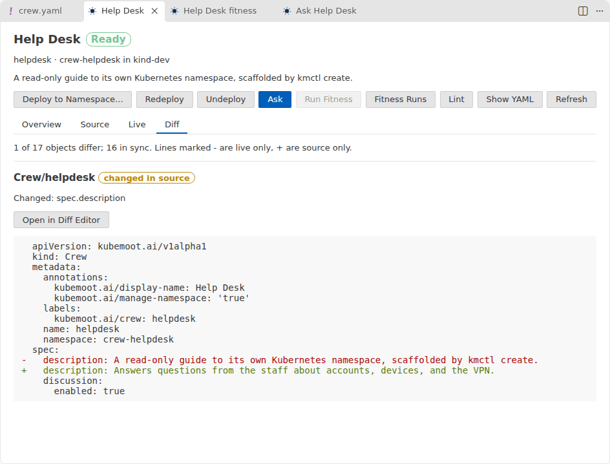610x464 pixels.
Task: Click the Crew/helpdesk heading
Action: (54, 177)
